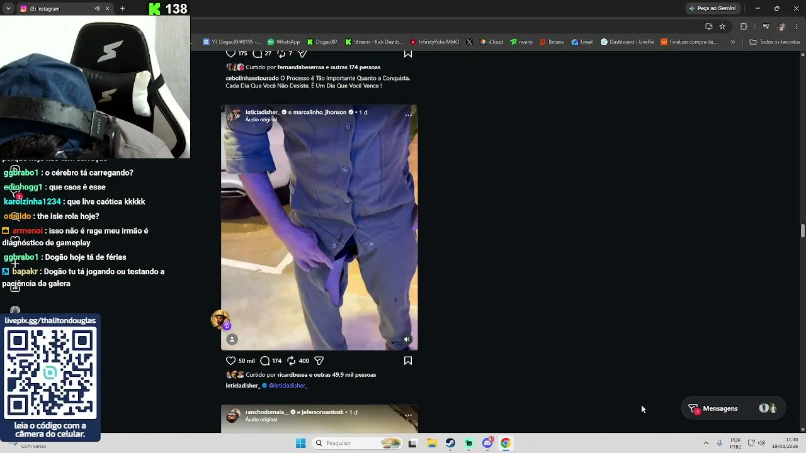
Task: Repost the leticiadisher_ post
Action: (x=292, y=361)
